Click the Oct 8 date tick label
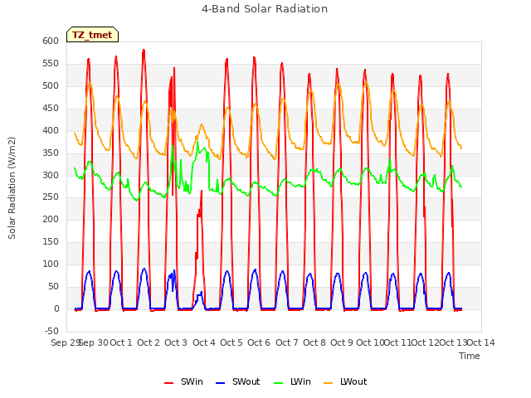The height and width of the screenshot is (398, 531). [x=314, y=342]
